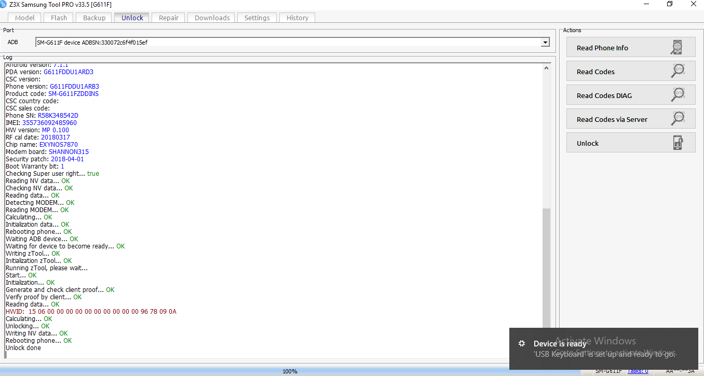Click the 'Product code: SM-G611FZDDINS' log line
The width and height of the screenshot is (704, 376).
tap(52, 94)
